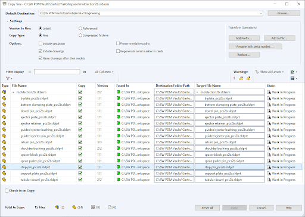305x217 pixels.
Task: Uncheck the Copy checkbox for return pin_pcs2b.sldprt
Action: point(80,142)
